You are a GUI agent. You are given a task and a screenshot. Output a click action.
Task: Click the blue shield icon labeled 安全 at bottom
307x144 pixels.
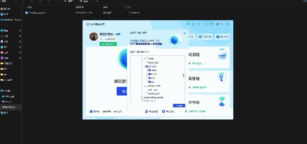point(163,112)
